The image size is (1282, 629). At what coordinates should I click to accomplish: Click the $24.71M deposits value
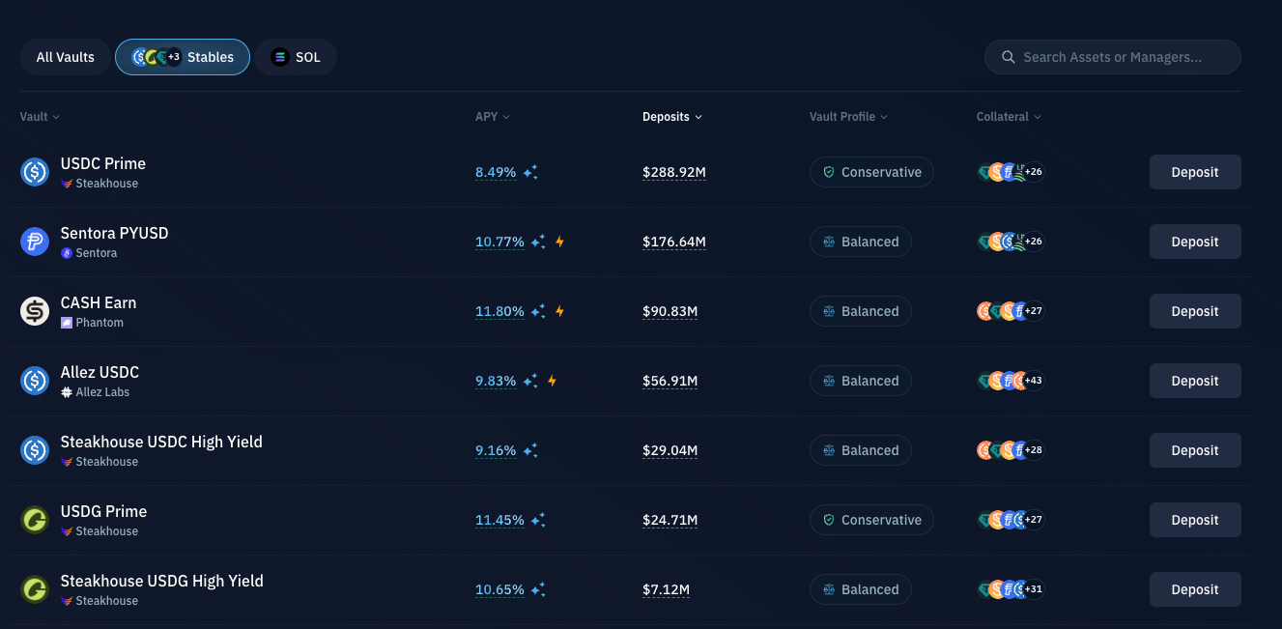click(x=670, y=520)
